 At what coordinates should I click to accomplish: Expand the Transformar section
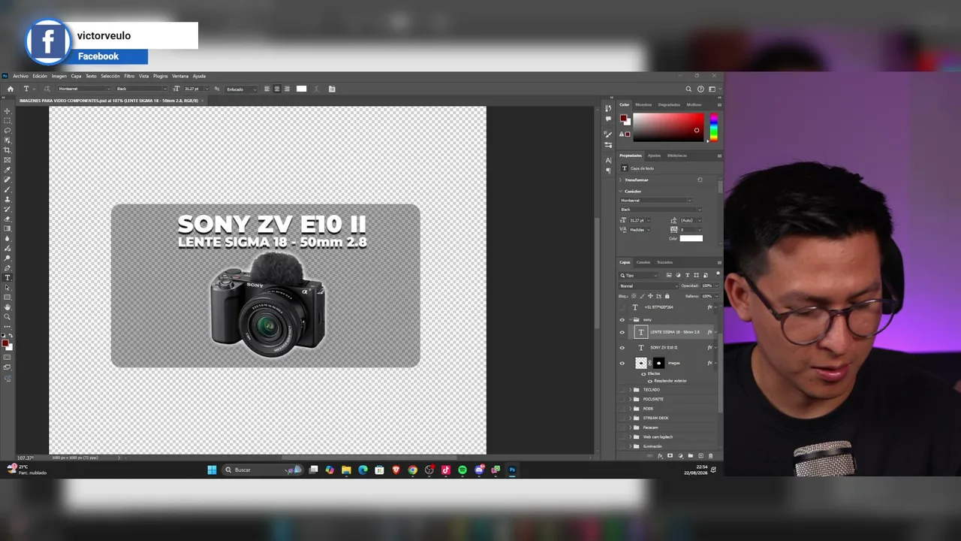coord(620,180)
